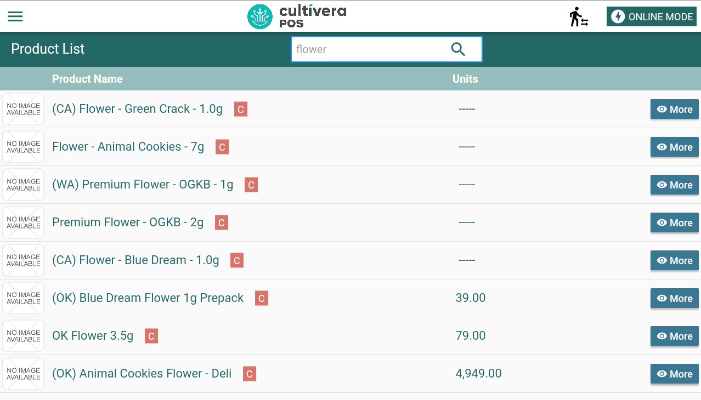Click thumbnail for (OK) Blue Dream Flower Prepack
This screenshot has width=701, height=400.
[x=24, y=298]
